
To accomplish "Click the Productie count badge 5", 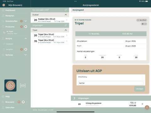I will pyautogui.click(x=26, y=27).
